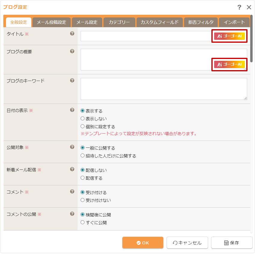Image resolution: width=255 pixels, height=254 pixels.
Task: Open the カテゴリー tab
Action: [x=119, y=22]
